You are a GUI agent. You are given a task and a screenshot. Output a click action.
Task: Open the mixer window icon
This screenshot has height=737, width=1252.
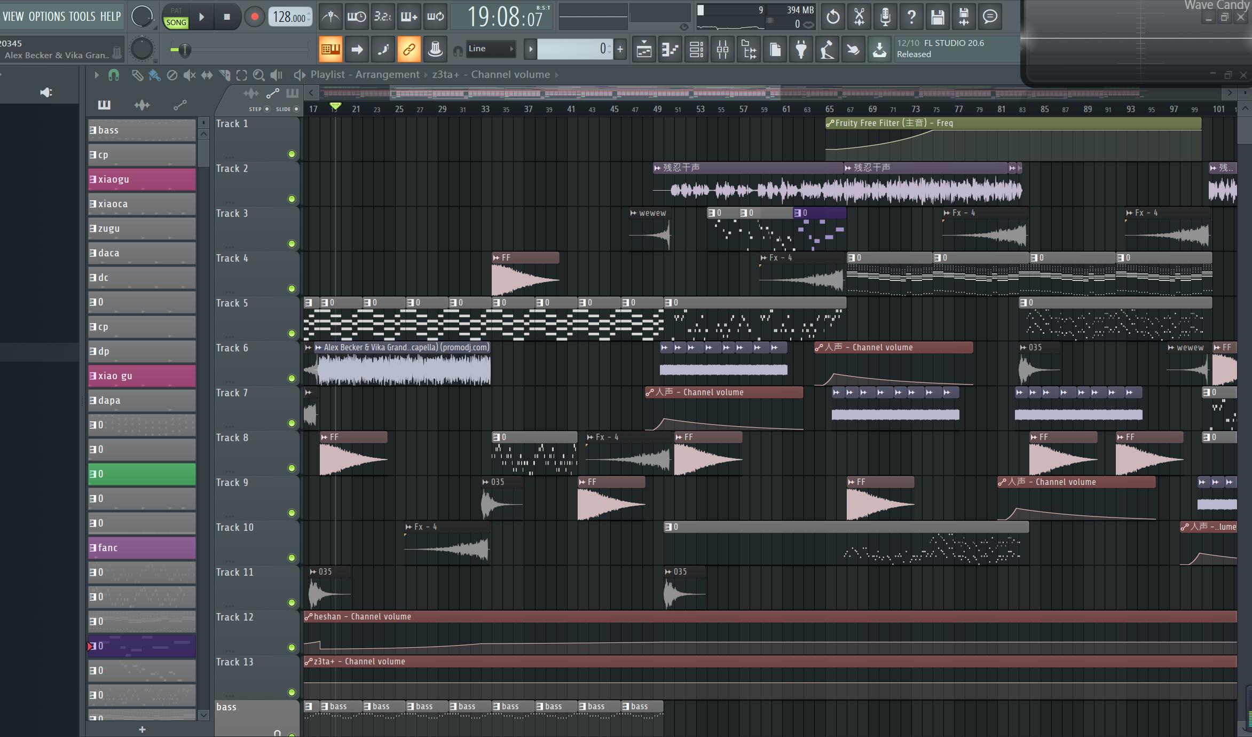click(x=722, y=50)
